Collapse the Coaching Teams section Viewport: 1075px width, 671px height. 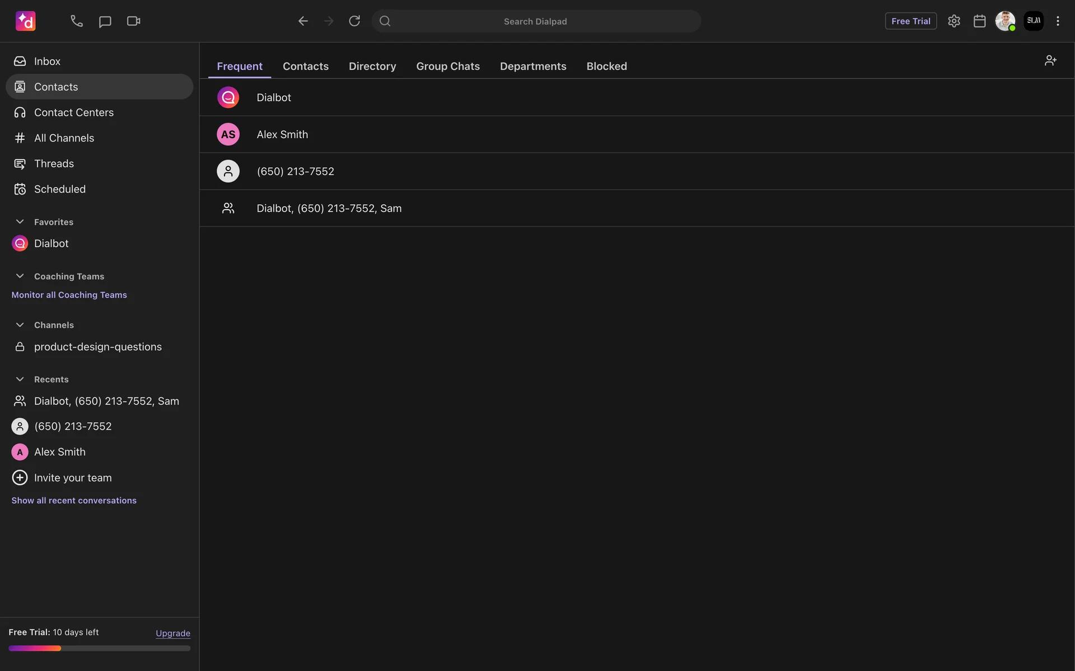tap(20, 276)
